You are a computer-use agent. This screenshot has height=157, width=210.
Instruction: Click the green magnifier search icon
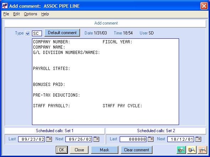click(181, 150)
